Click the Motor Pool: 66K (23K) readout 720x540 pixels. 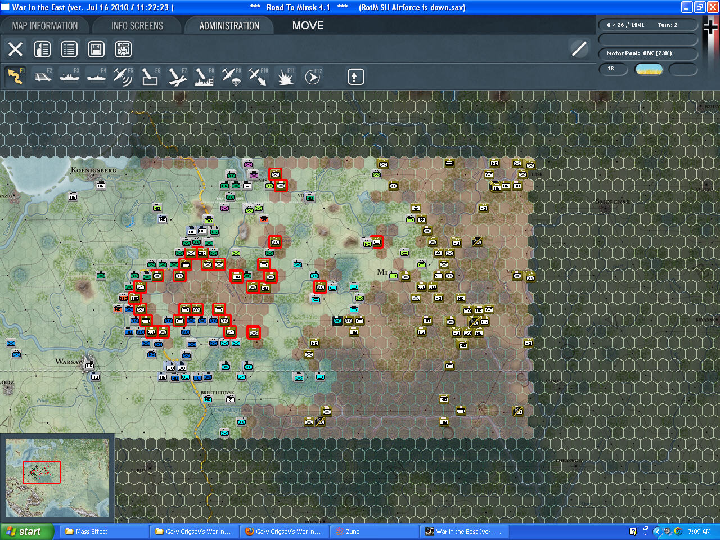click(640, 53)
